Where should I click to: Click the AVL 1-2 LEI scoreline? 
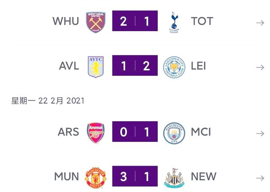point(135,66)
